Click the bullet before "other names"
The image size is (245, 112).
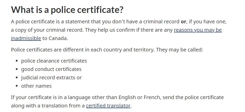17,86
